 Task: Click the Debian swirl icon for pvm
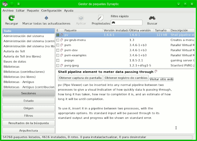coord(62,45)
